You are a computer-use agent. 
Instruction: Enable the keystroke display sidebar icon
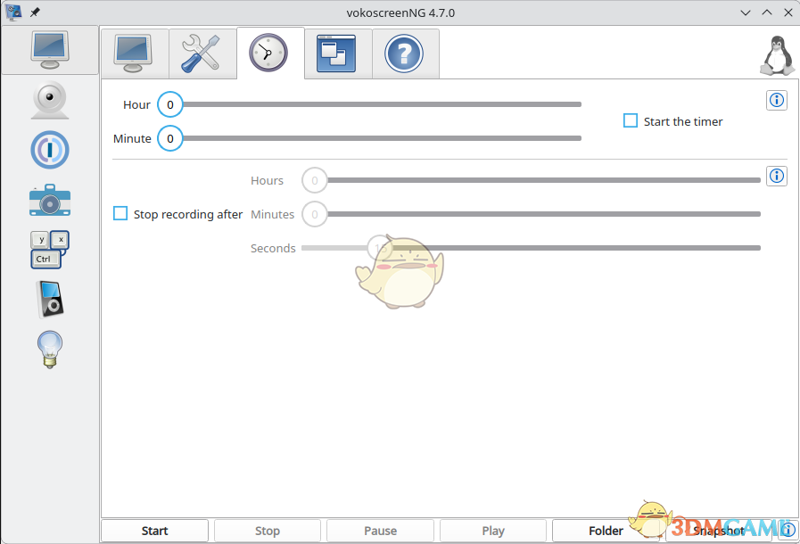point(50,248)
